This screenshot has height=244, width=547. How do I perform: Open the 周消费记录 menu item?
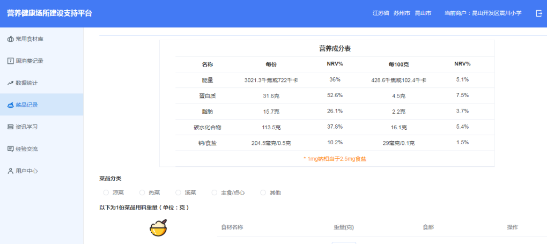pyautogui.click(x=29, y=61)
